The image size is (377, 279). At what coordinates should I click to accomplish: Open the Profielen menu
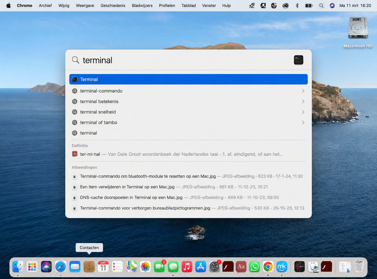coord(167,5)
